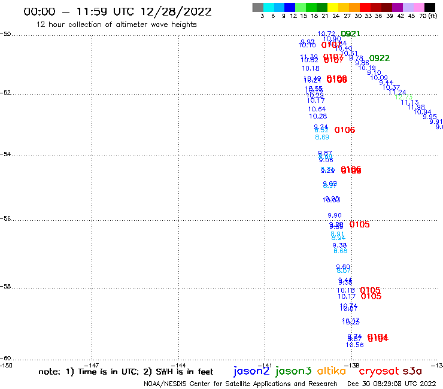This screenshot has width=443, height=389.
Task: Click the pink legend color swatch
Action: pyautogui.click(x=418, y=7)
